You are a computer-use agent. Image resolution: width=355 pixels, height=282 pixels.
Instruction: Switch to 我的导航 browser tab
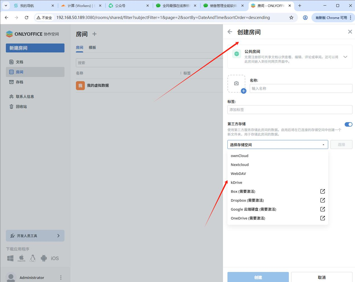34,6
